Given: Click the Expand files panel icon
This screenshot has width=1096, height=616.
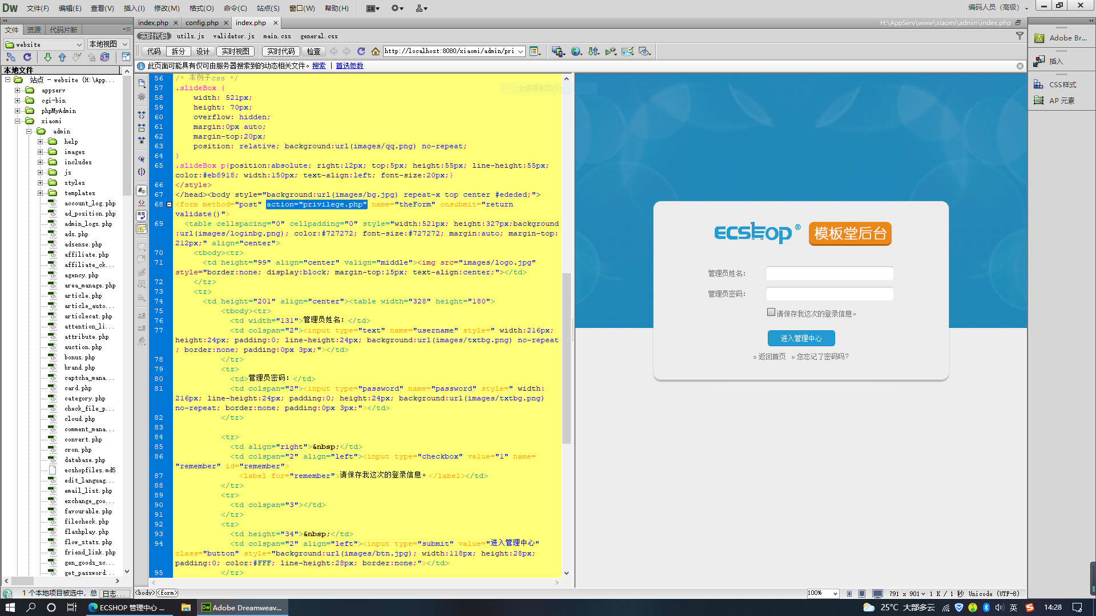Looking at the screenshot, I should pyautogui.click(x=126, y=57).
